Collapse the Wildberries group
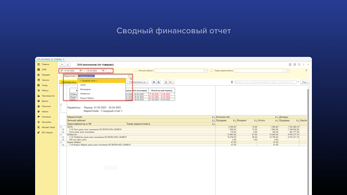 click(61, 135)
